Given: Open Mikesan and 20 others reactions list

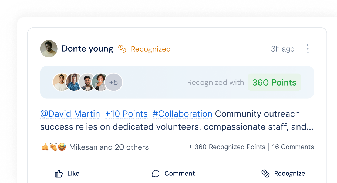Looking at the screenshot, I should tap(109, 147).
